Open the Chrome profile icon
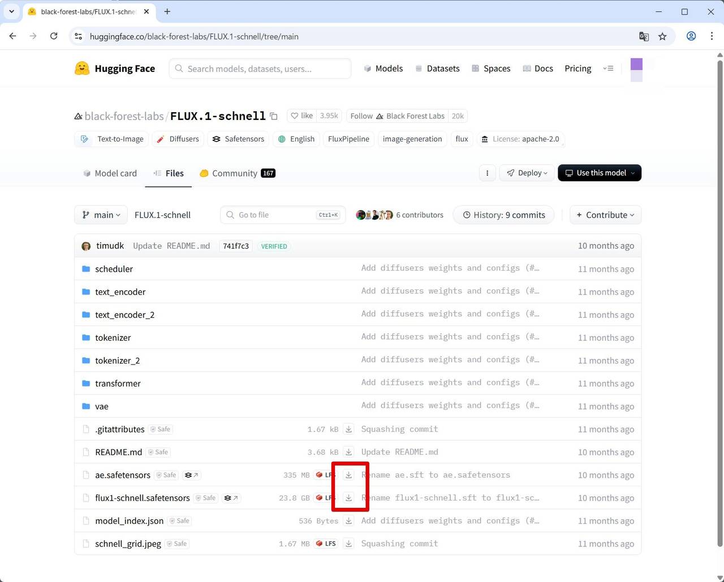Screen dimensions: 724x582 tap(691, 36)
